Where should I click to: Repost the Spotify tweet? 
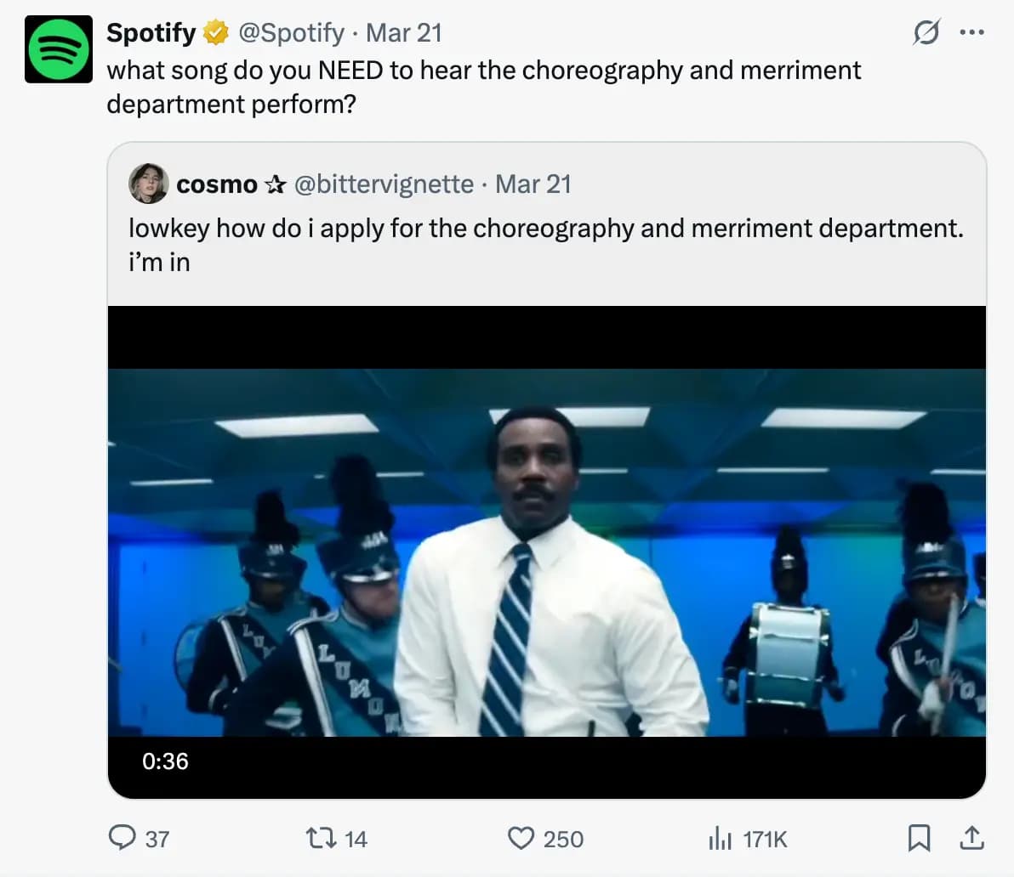click(x=319, y=839)
